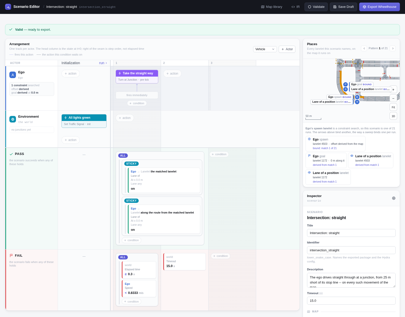Image resolution: width=405 pixels, height=317 pixels.
Task: Add condition under fires immediately
Action: [137, 103]
